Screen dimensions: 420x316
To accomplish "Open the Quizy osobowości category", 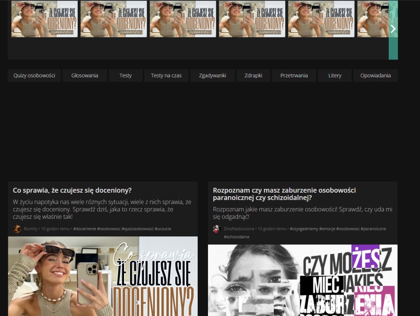I will point(34,75).
